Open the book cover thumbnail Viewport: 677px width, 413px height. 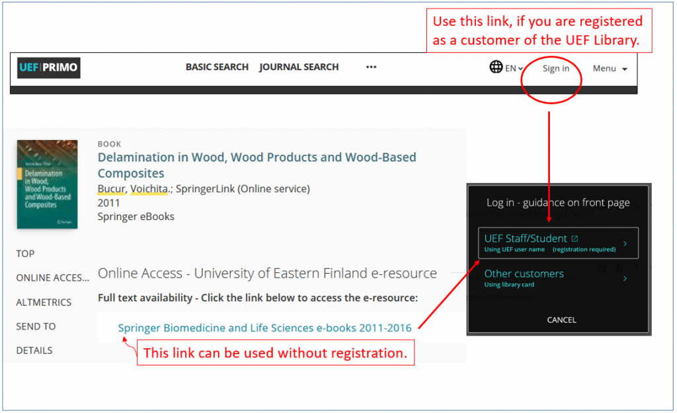[x=47, y=184]
